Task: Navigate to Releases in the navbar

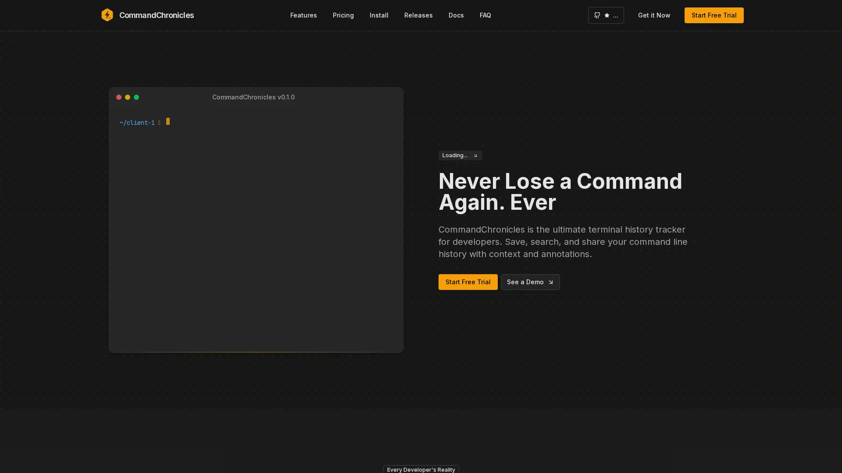Action: click(418, 15)
